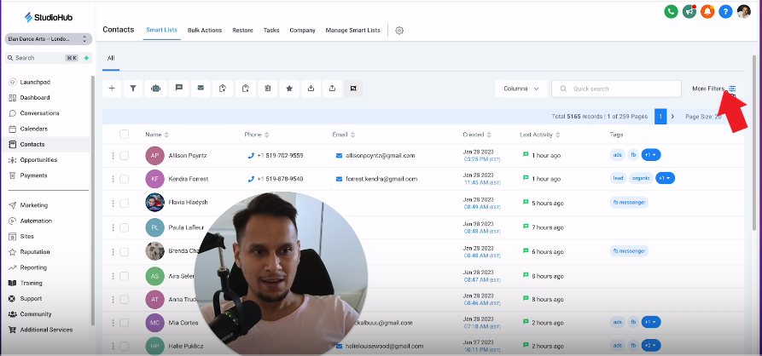Go to next page with the chevron arrow
Viewport: 762px width, 356px height.
pyautogui.click(x=672, y=117)
